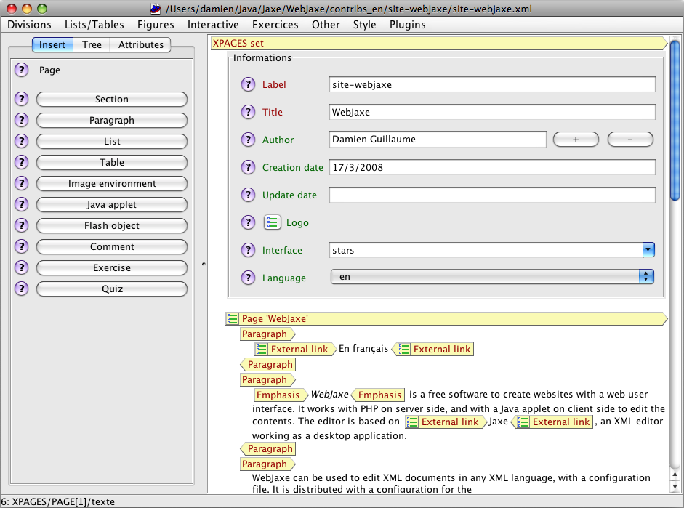The image size is (684, 508).
Task: Open the Interface combo box arrow
Action: pyautogui.click(x=648, y=251)
